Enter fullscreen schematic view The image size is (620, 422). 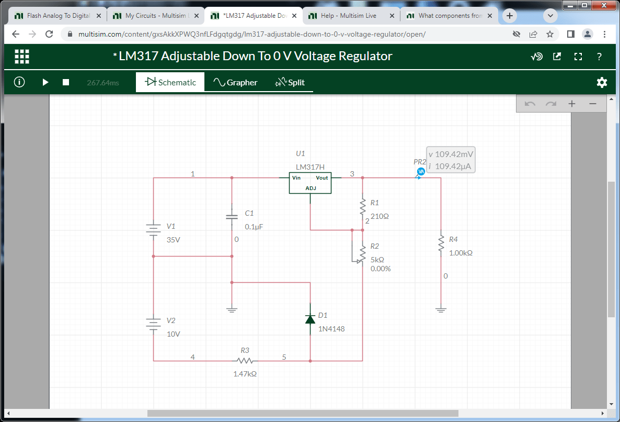pos(578,56)
